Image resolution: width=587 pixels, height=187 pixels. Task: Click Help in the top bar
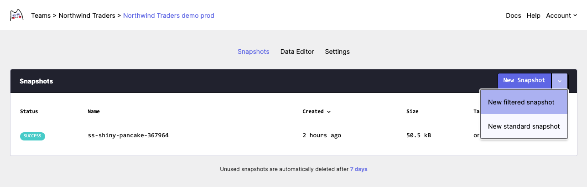coord(533,16)
